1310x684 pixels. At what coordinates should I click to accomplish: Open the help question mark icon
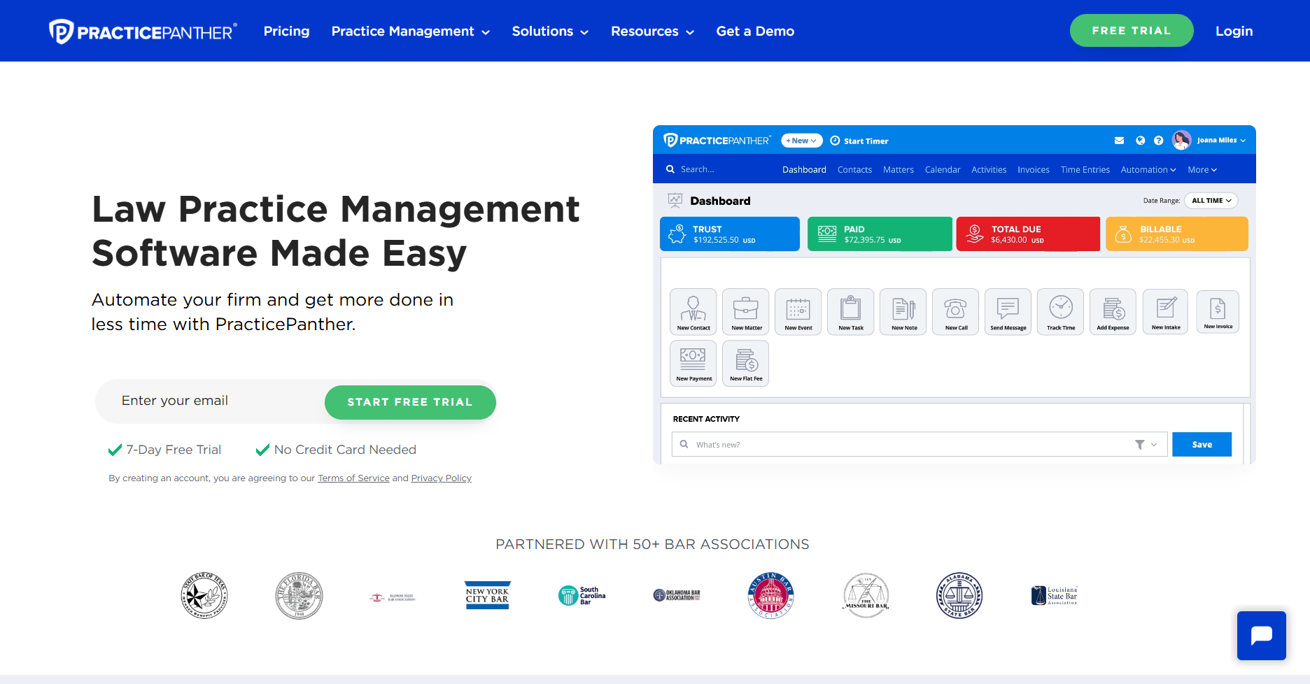click(x=1159, y=141)
